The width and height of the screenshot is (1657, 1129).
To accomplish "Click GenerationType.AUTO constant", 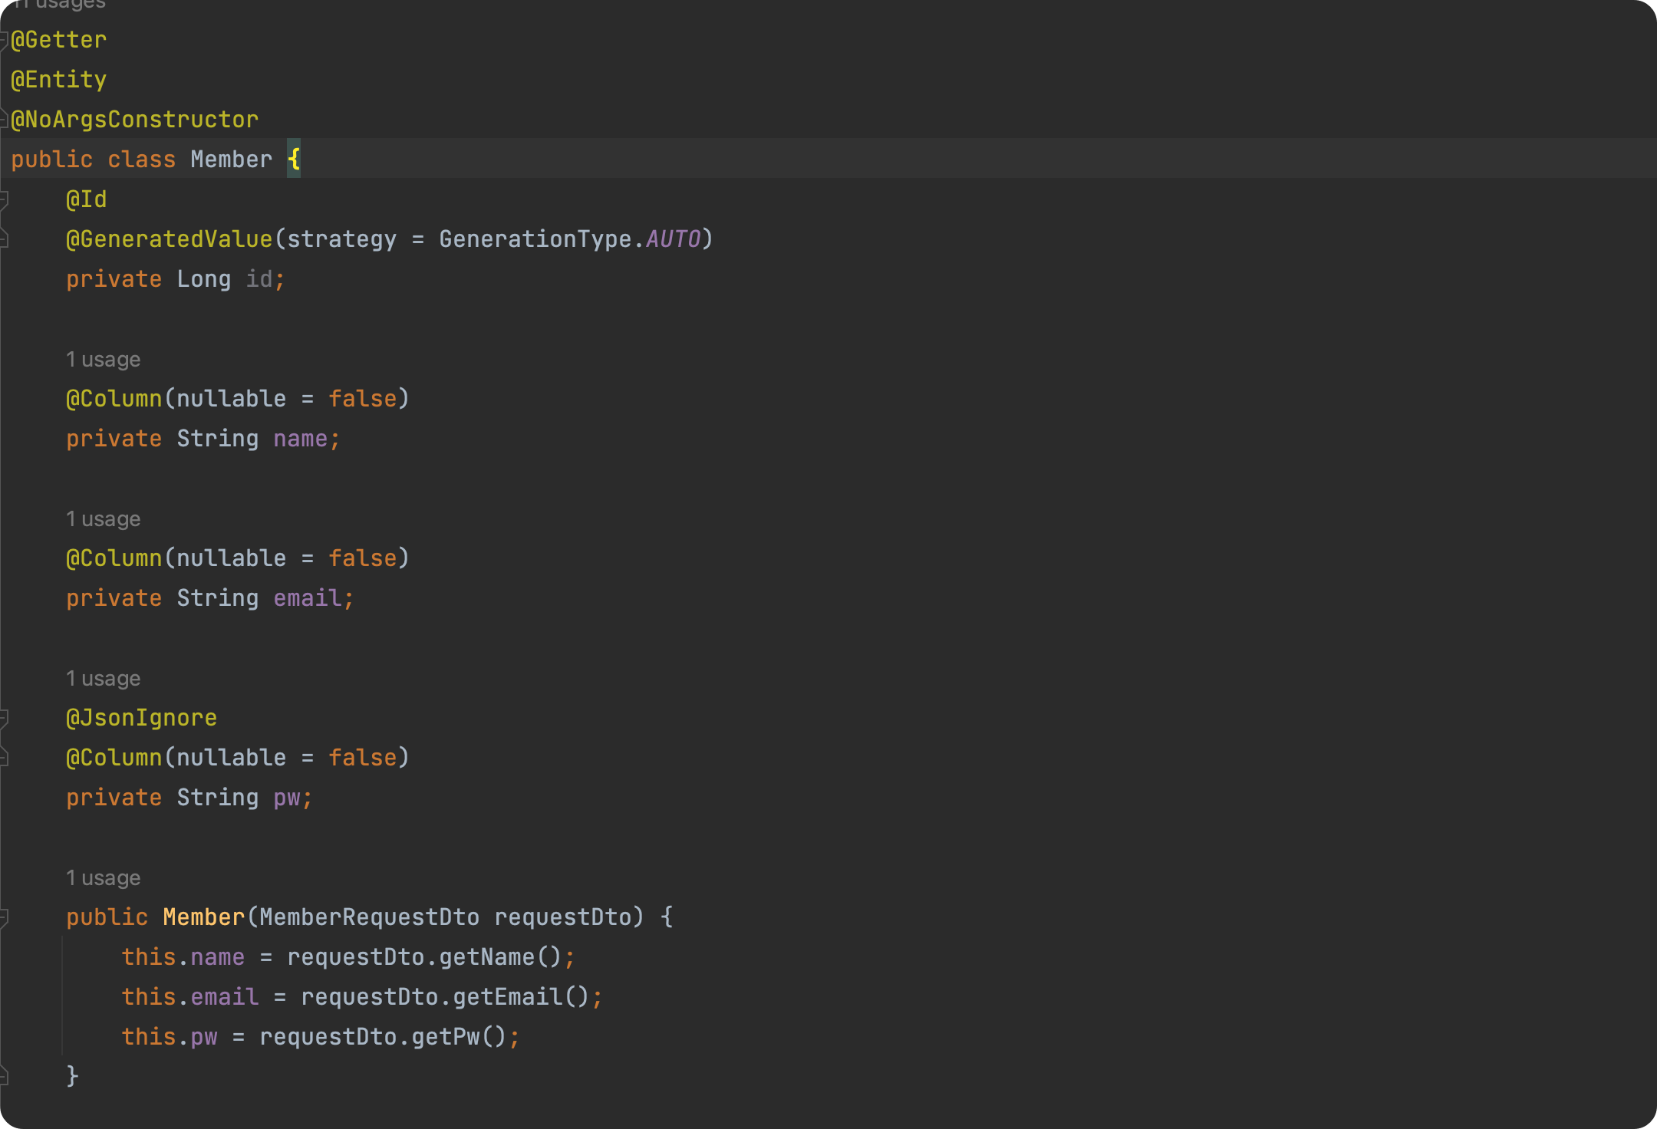I will click(672, 239).
